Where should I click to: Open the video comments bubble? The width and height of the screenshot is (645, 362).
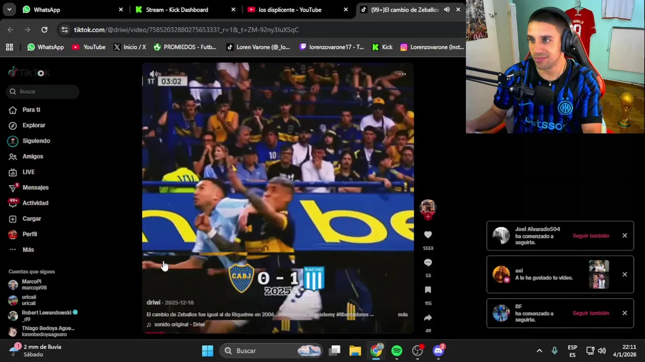[428, 262]
